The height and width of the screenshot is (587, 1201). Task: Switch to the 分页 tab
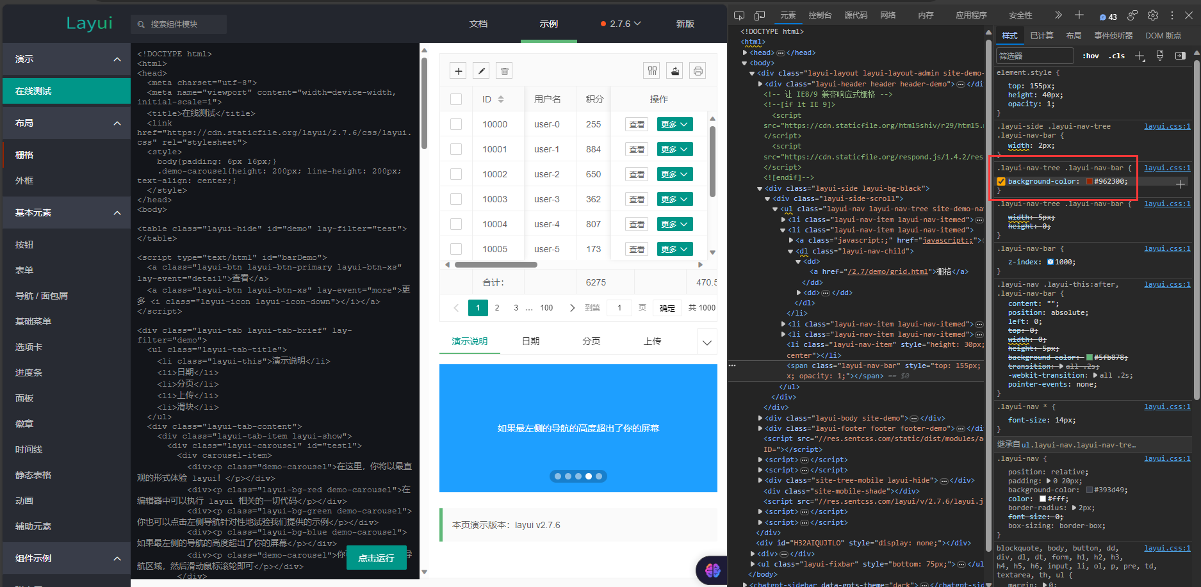click(x=591, y=341)
